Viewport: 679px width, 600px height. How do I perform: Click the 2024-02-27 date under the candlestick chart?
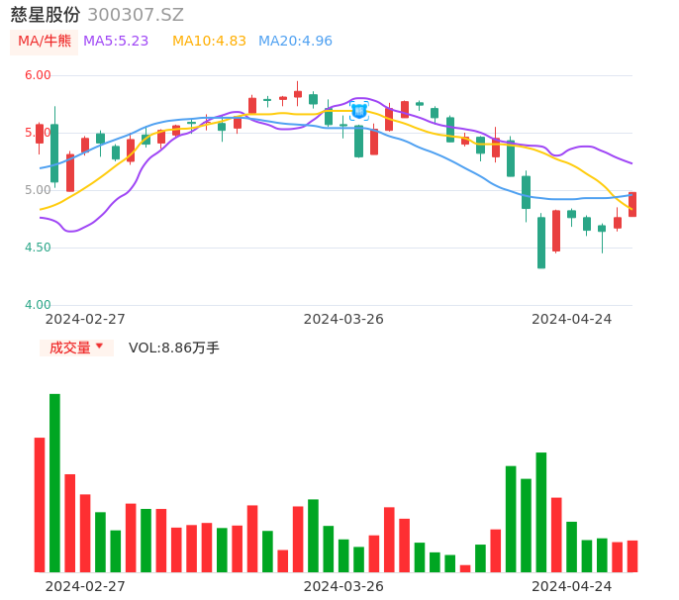[x=85, y=319]
